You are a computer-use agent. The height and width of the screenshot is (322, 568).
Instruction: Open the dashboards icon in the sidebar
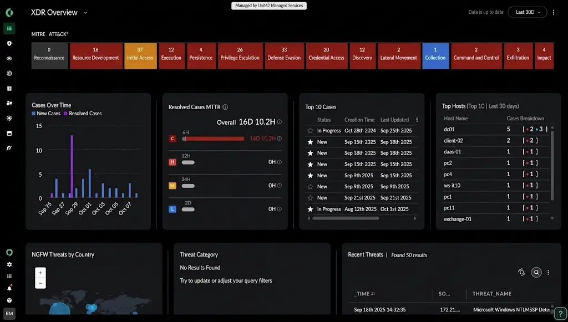tap(9, 28)
